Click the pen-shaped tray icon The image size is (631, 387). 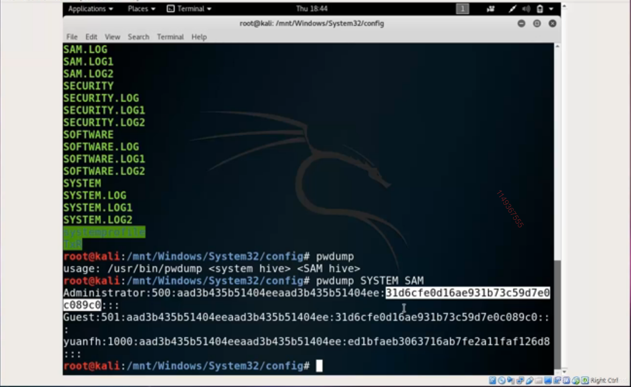[x=513, y=9]
